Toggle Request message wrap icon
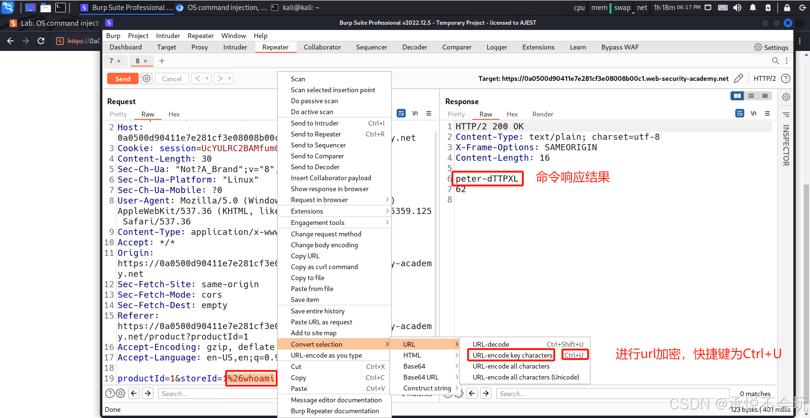This screenshot has width=810, height=418. click(401, 113)
